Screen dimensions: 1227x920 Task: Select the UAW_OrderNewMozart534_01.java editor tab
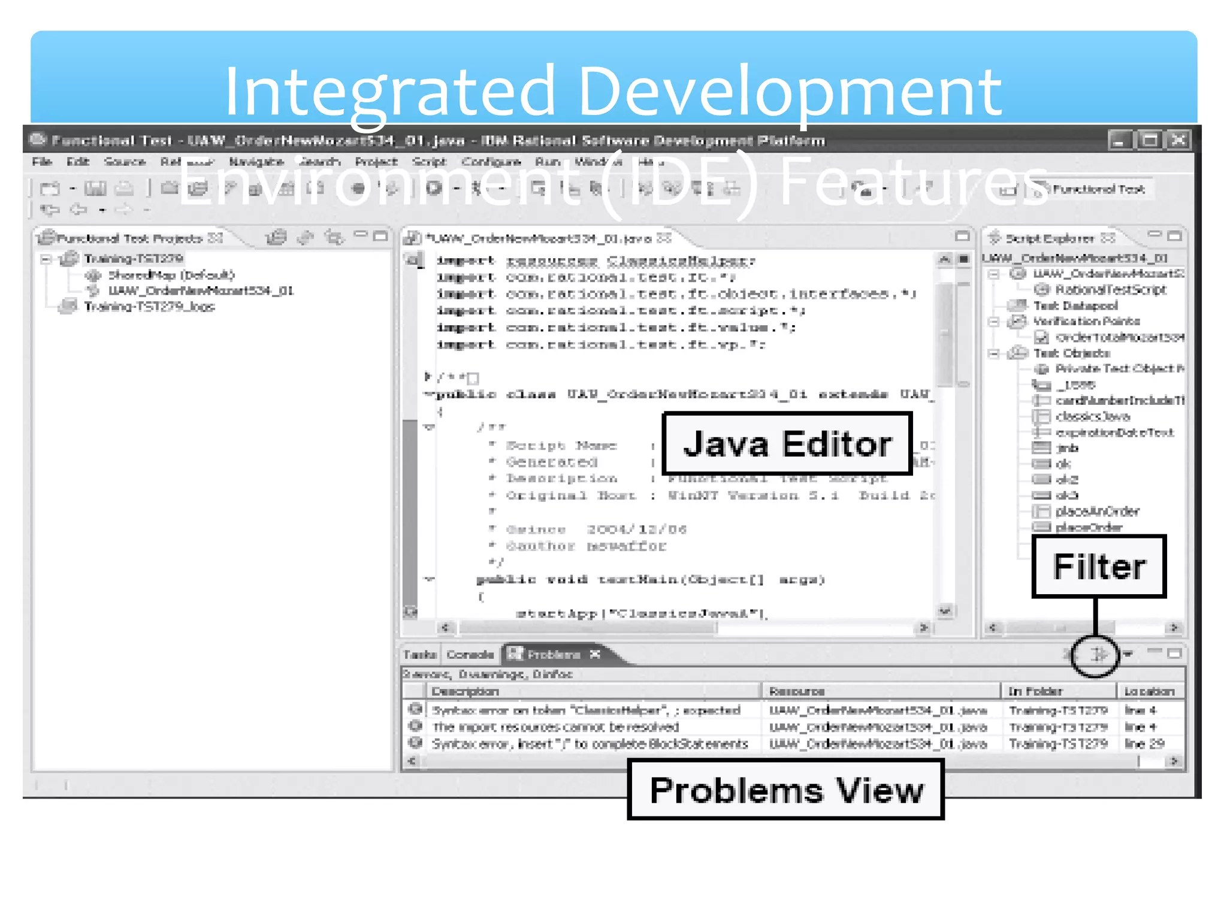tap(539, 238)
